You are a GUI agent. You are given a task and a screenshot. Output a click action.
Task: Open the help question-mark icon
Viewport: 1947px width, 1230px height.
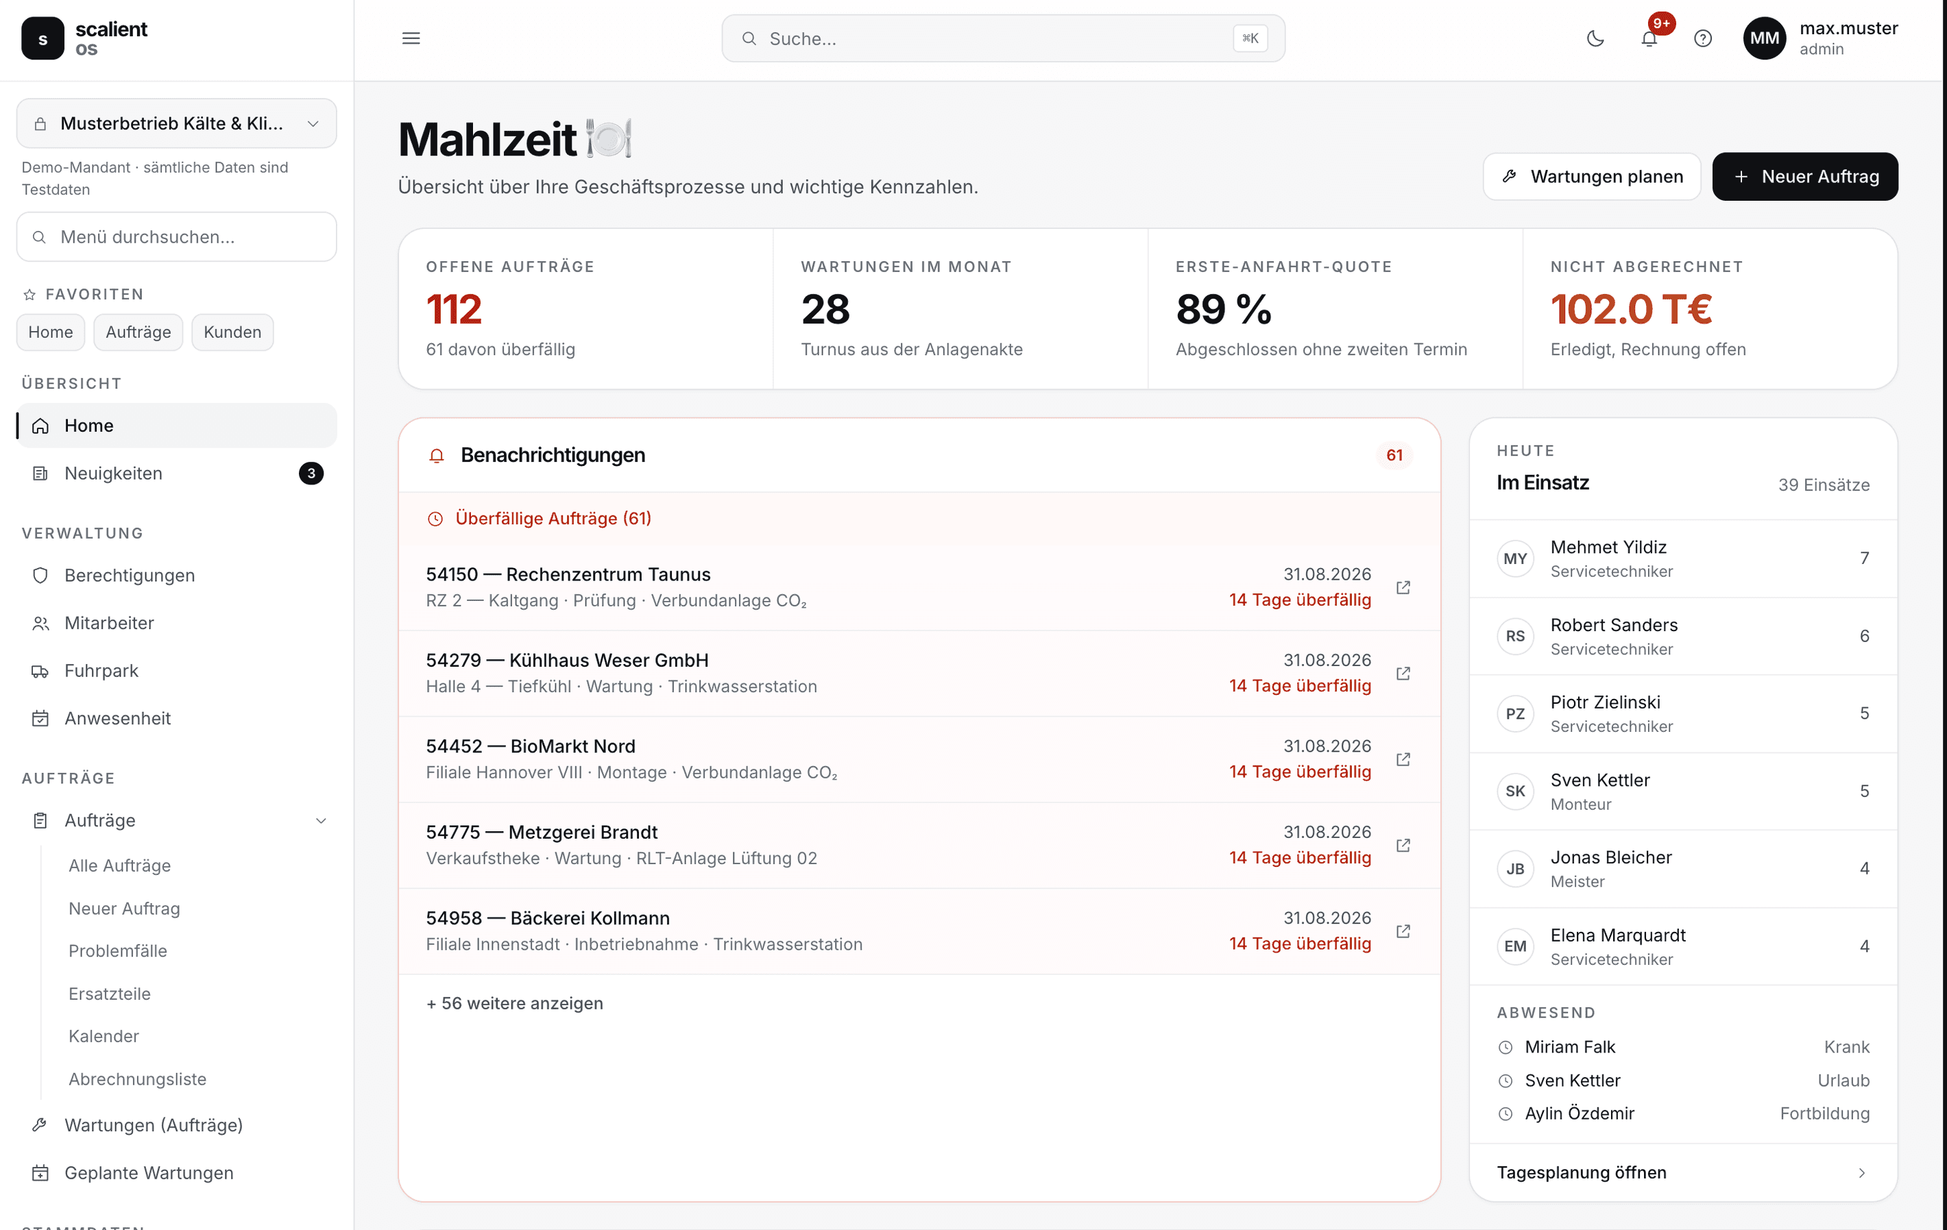point(1702,38)
